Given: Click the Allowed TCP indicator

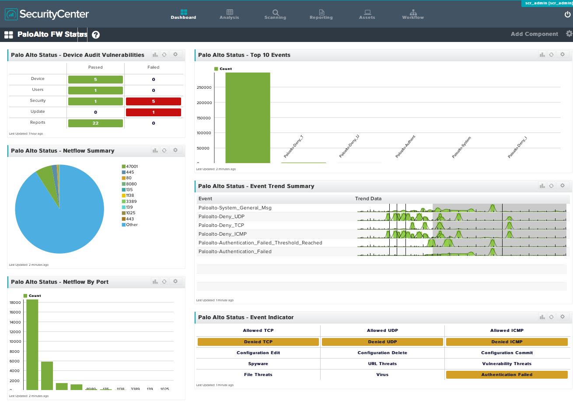Looking at the screenshot, I should pos(258,331).
